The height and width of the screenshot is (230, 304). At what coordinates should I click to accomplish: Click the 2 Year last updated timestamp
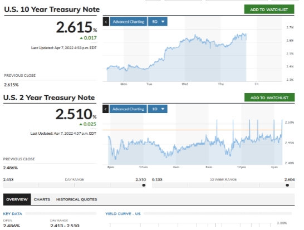(63, 134)
